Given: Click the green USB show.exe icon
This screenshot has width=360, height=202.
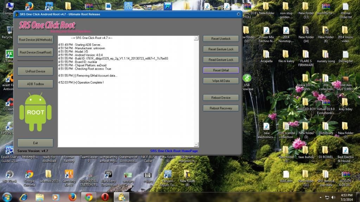Looking at the screenshot, I should (247, 78).
